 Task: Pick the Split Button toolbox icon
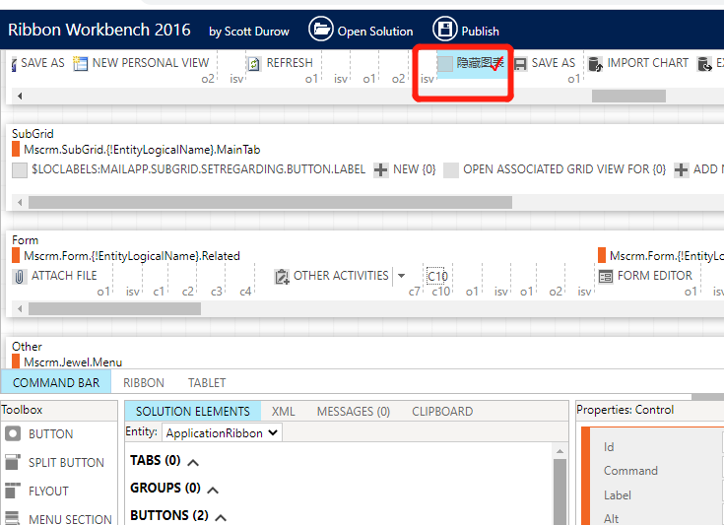(13, 462)
